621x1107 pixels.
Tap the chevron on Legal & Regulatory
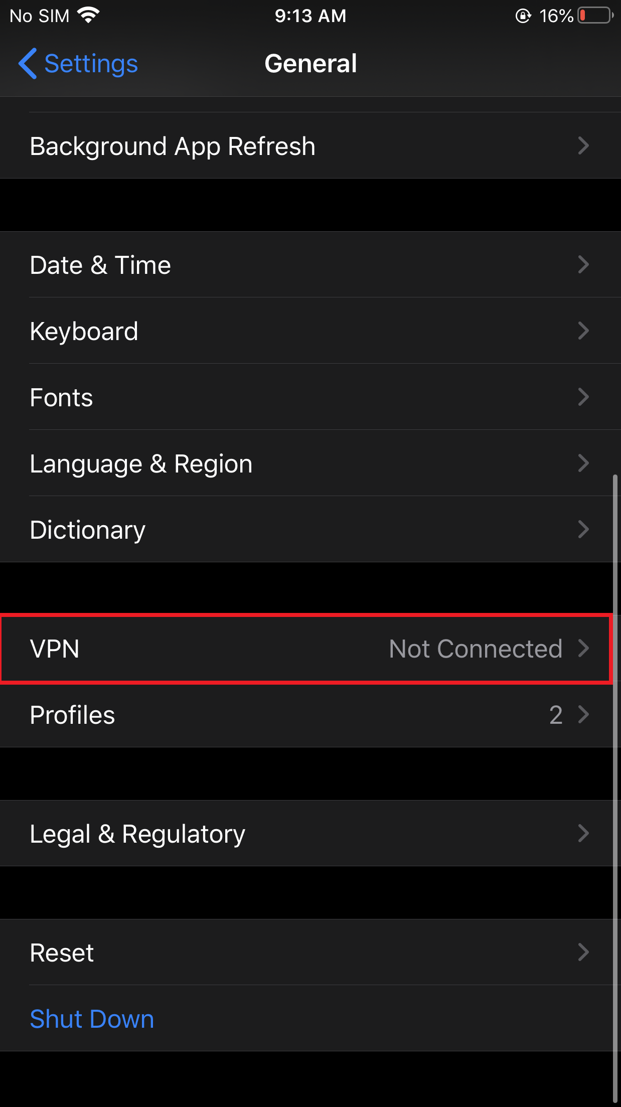(583, 834)
